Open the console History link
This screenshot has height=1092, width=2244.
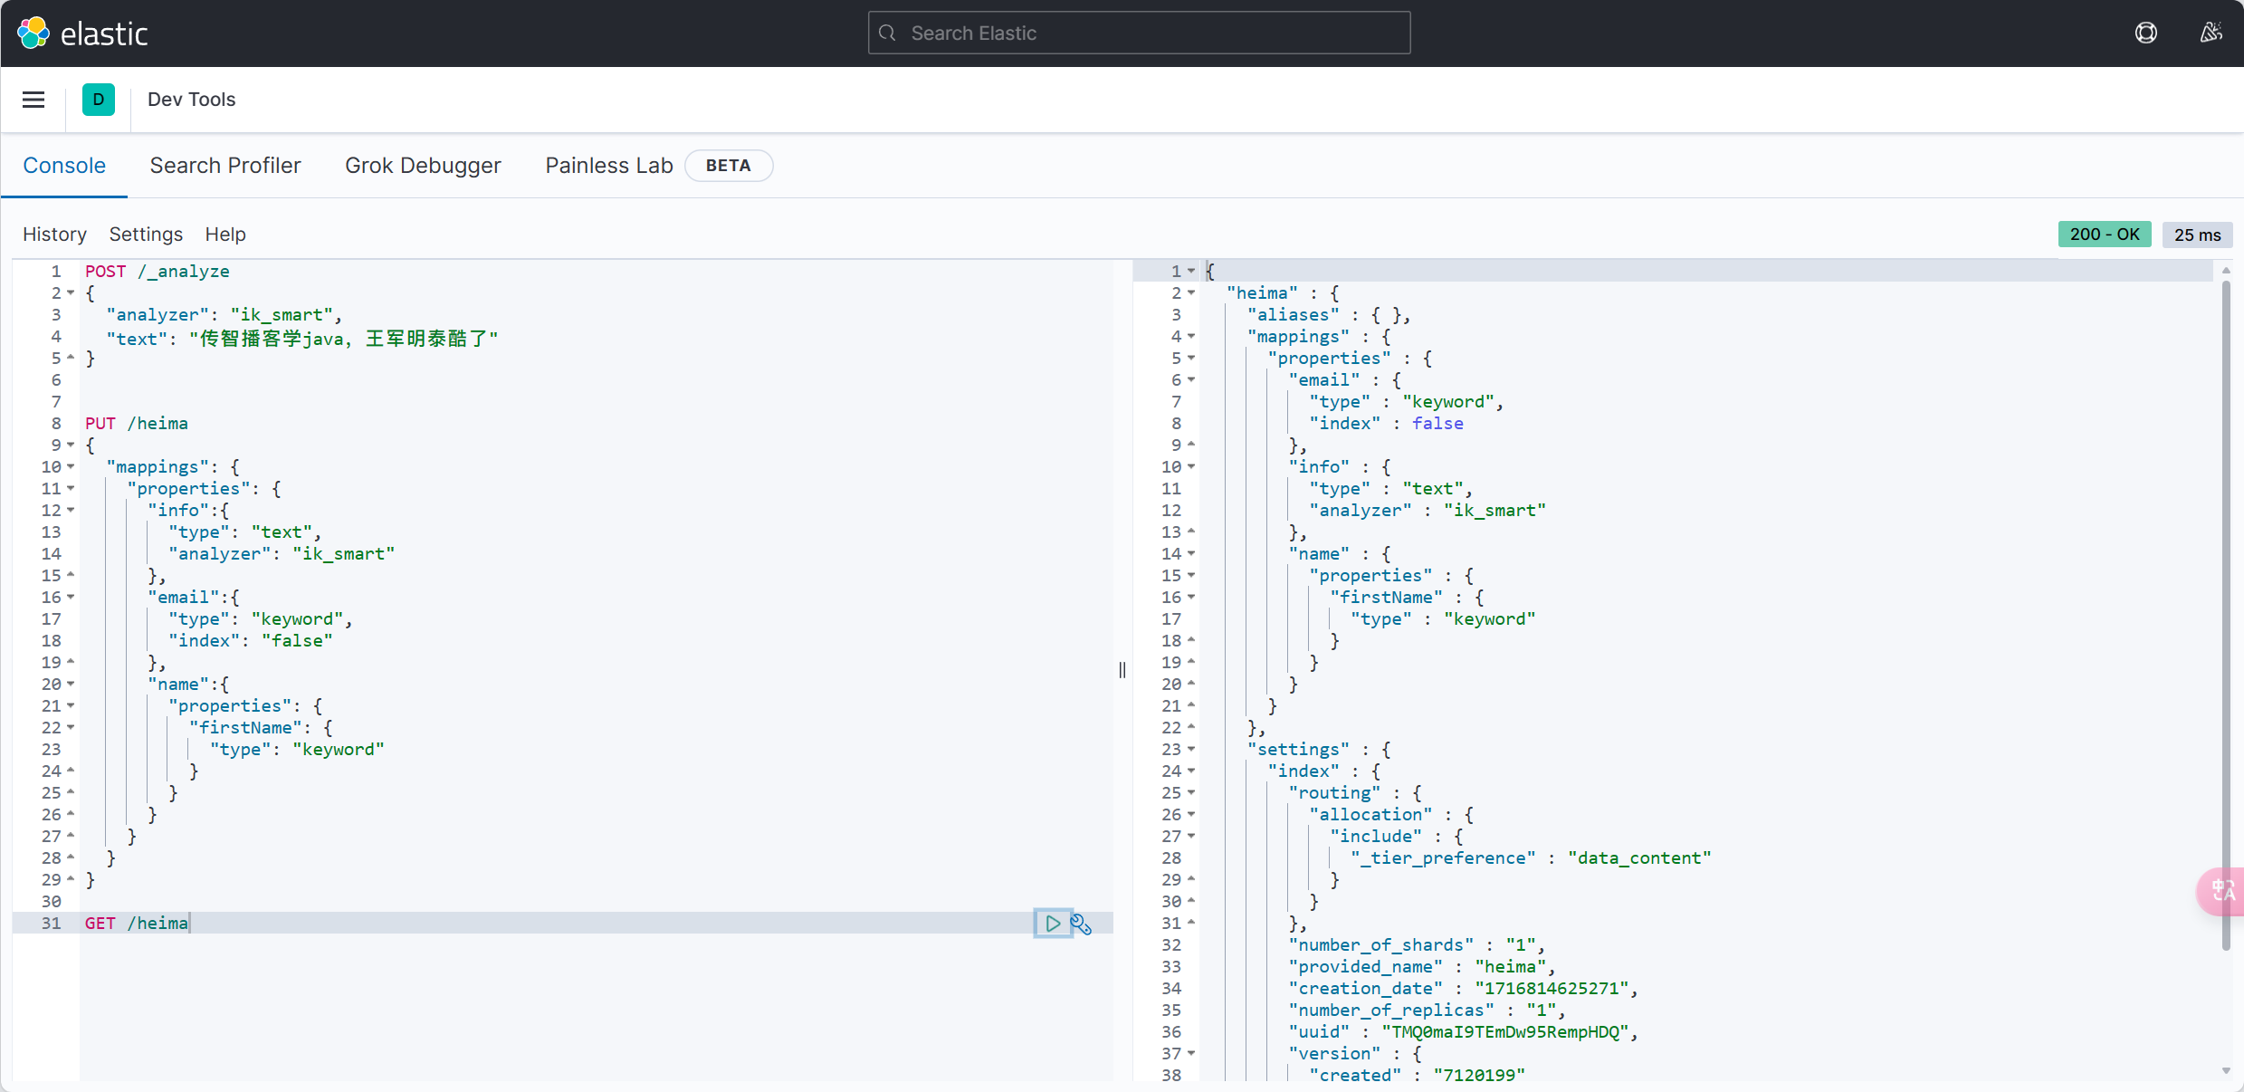coord(54,235)
